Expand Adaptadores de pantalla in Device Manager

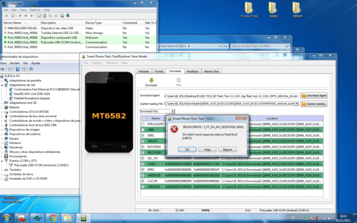point(2,80)
